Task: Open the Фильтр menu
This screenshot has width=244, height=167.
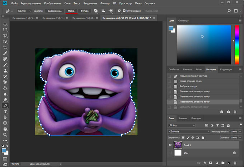Action: pyautogui.click(x=105, y=3)
